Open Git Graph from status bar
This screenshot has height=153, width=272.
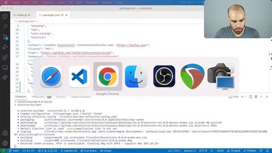(x=106, y=150)
